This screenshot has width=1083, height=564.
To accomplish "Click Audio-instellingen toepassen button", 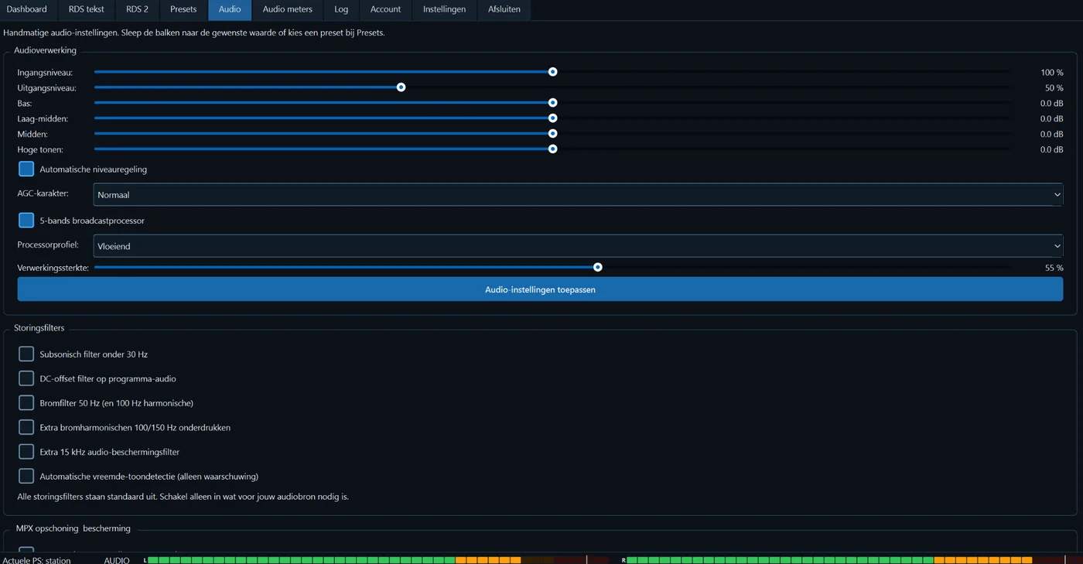I will click(x=540, y=289).
